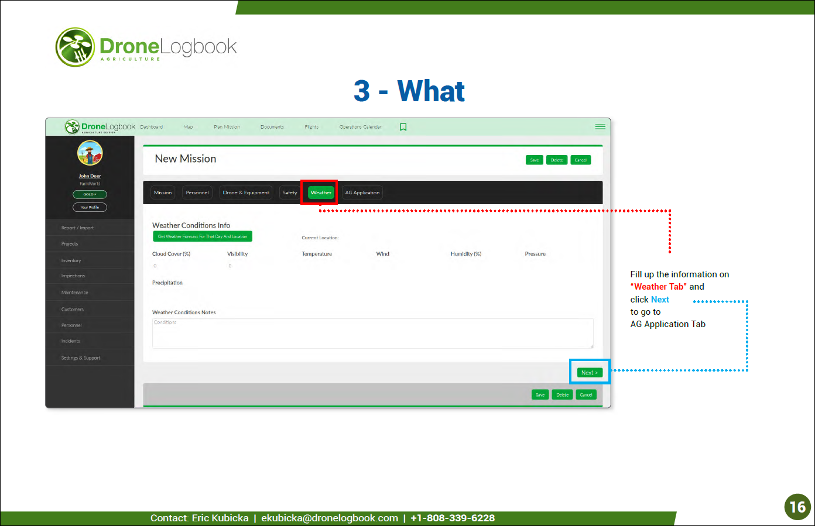Click the Temperature label
Screen dimensions: 815x526
pos(317,254)
